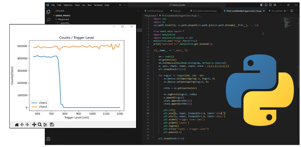Click the EXPLORER panel header
The image size is (301, 147).
pos(60,11)
